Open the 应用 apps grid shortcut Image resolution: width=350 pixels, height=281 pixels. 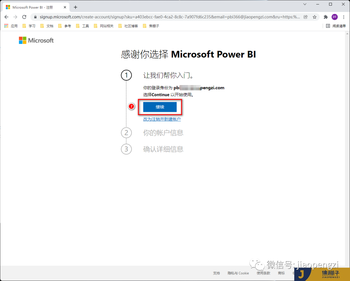click(x=11, y=26)
